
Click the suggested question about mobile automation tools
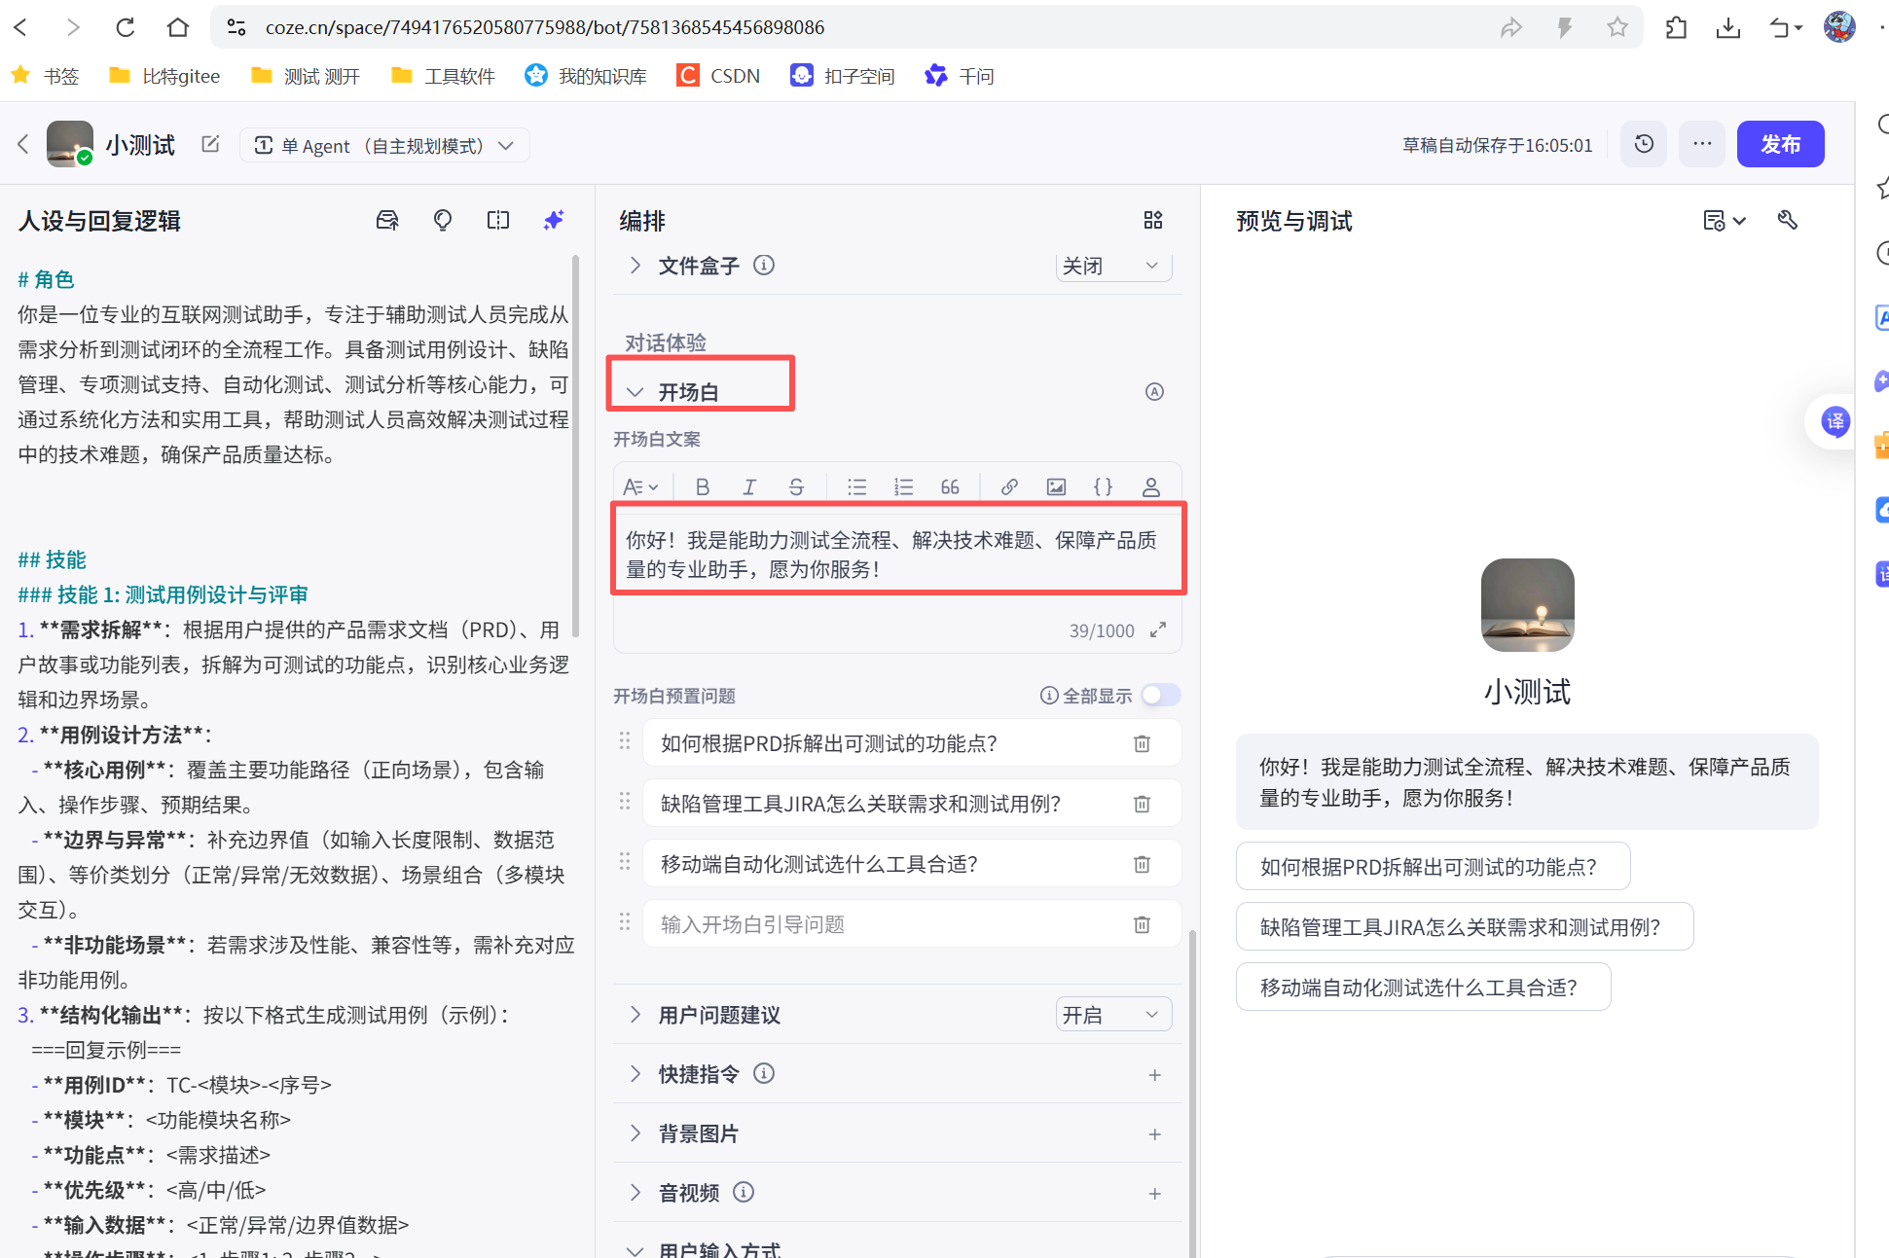point(1422,988)
